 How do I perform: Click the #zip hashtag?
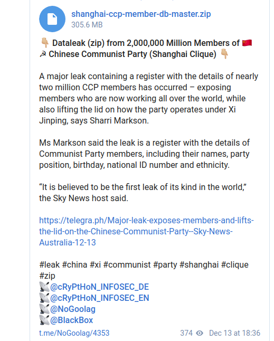[47, 276]
